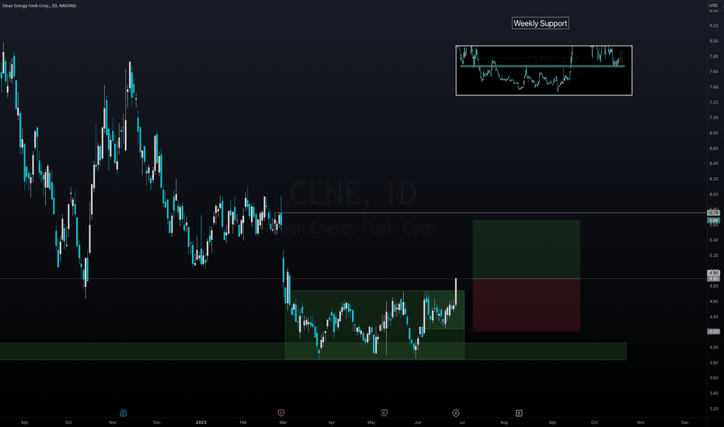Click the Apr label on time axis
The width and height of the screenshot is (724, 427).
click(x=331, y=422)
